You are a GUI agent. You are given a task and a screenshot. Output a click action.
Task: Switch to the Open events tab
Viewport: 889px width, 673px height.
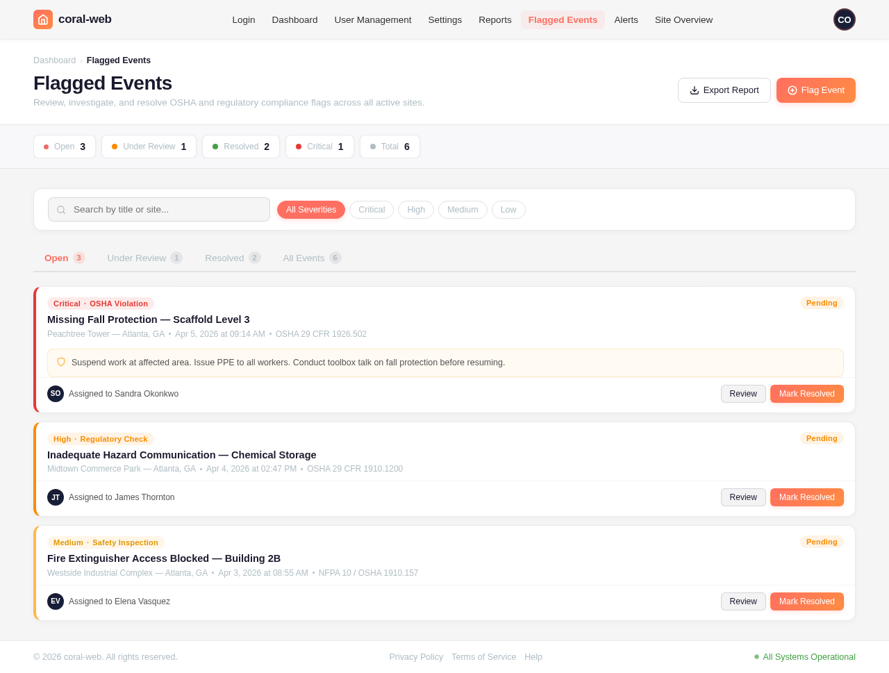click(65, 258)
